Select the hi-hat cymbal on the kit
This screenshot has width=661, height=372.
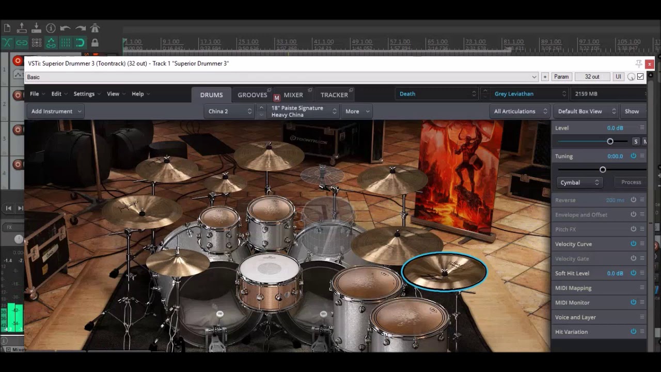(x=177, y=262)
